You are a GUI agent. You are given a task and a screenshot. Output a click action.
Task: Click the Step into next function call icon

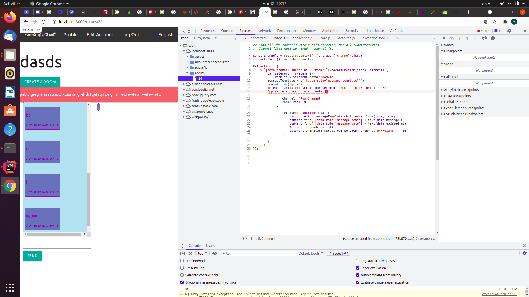[459, 38]
